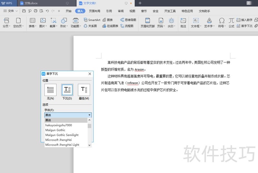Viewport: 258px width, 173px height.
Task: Click the Undo arrow icon
Action: (47, 11)
